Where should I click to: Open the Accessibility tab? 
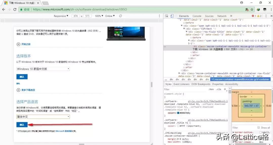click(232, 84)
